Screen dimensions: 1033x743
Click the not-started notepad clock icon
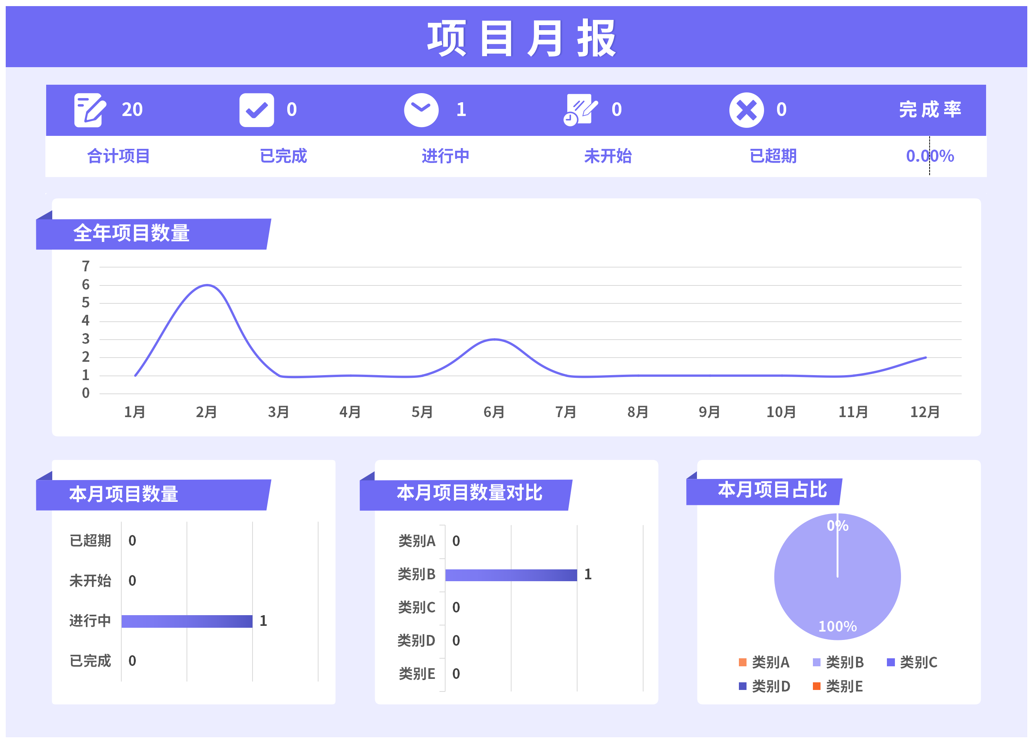pos(580,110)
